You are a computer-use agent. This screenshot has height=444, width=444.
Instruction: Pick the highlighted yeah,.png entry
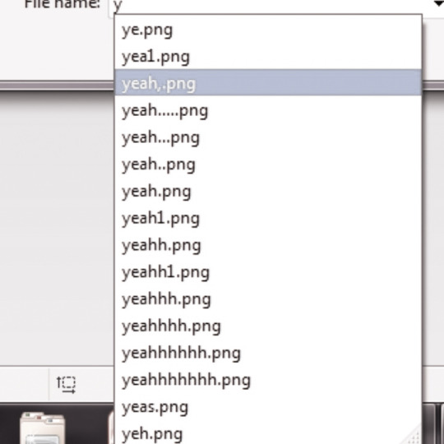268,83
